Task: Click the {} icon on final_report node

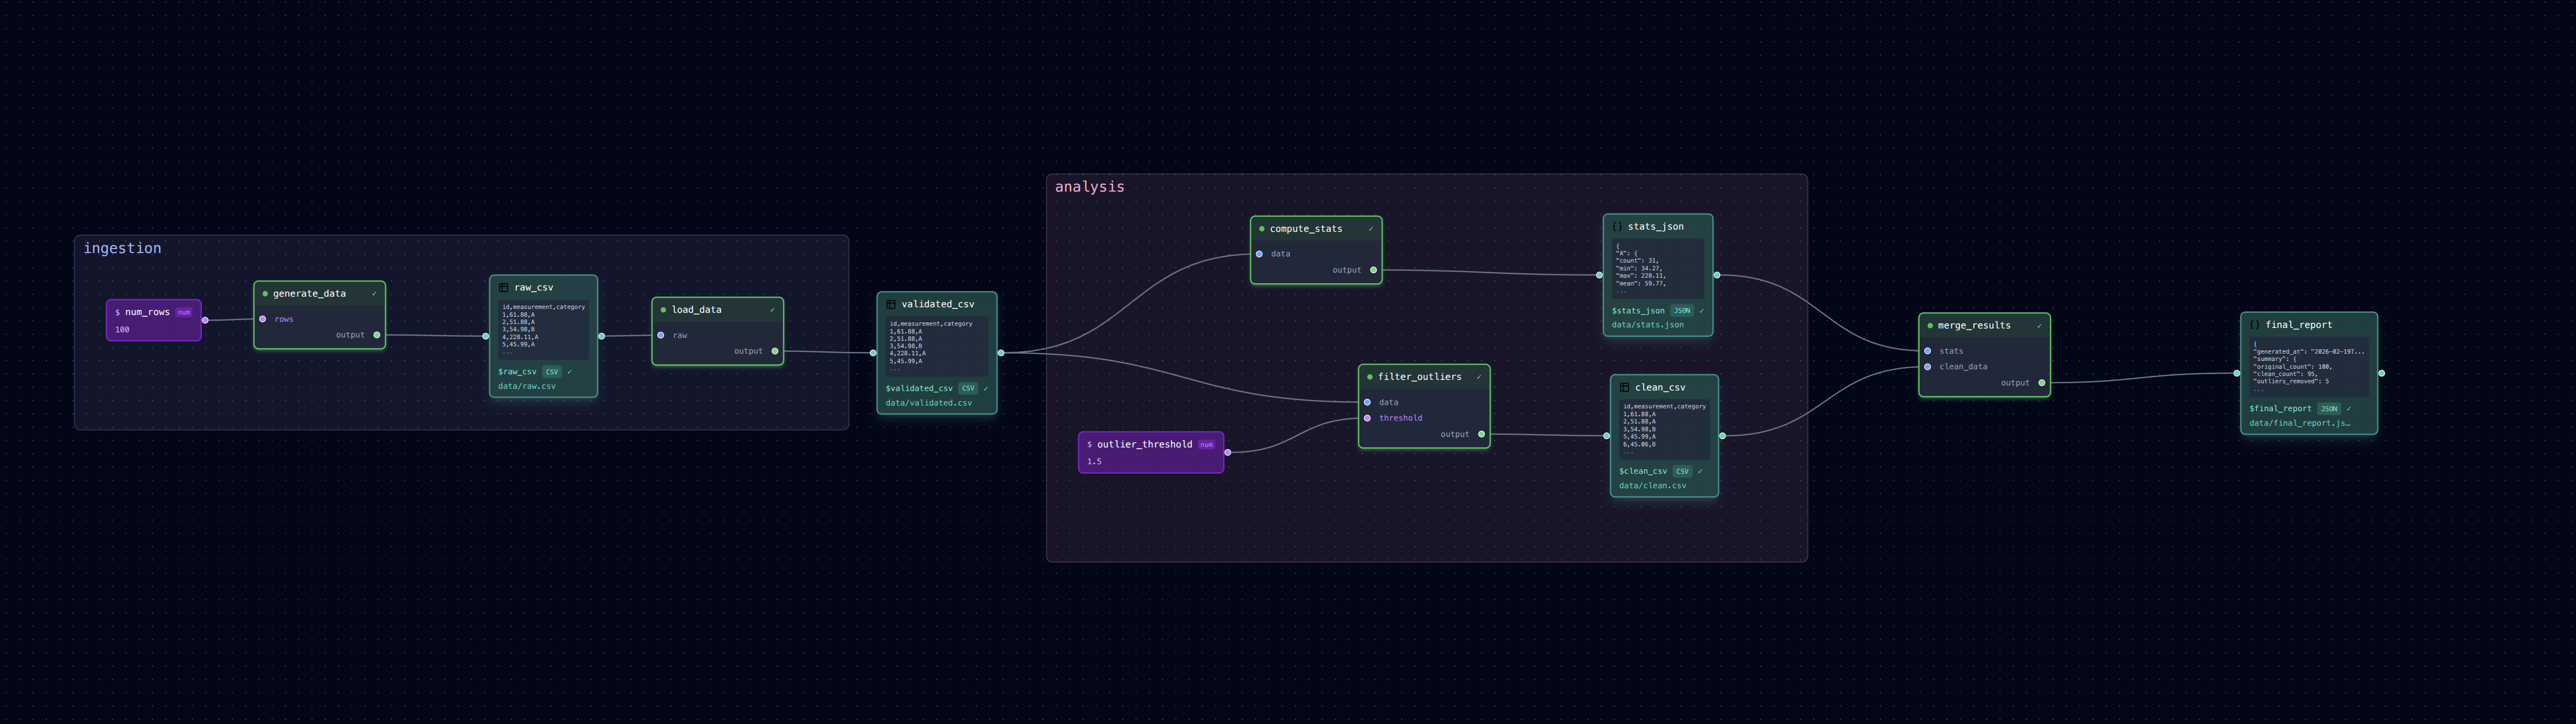Action: click(2255, 325)
